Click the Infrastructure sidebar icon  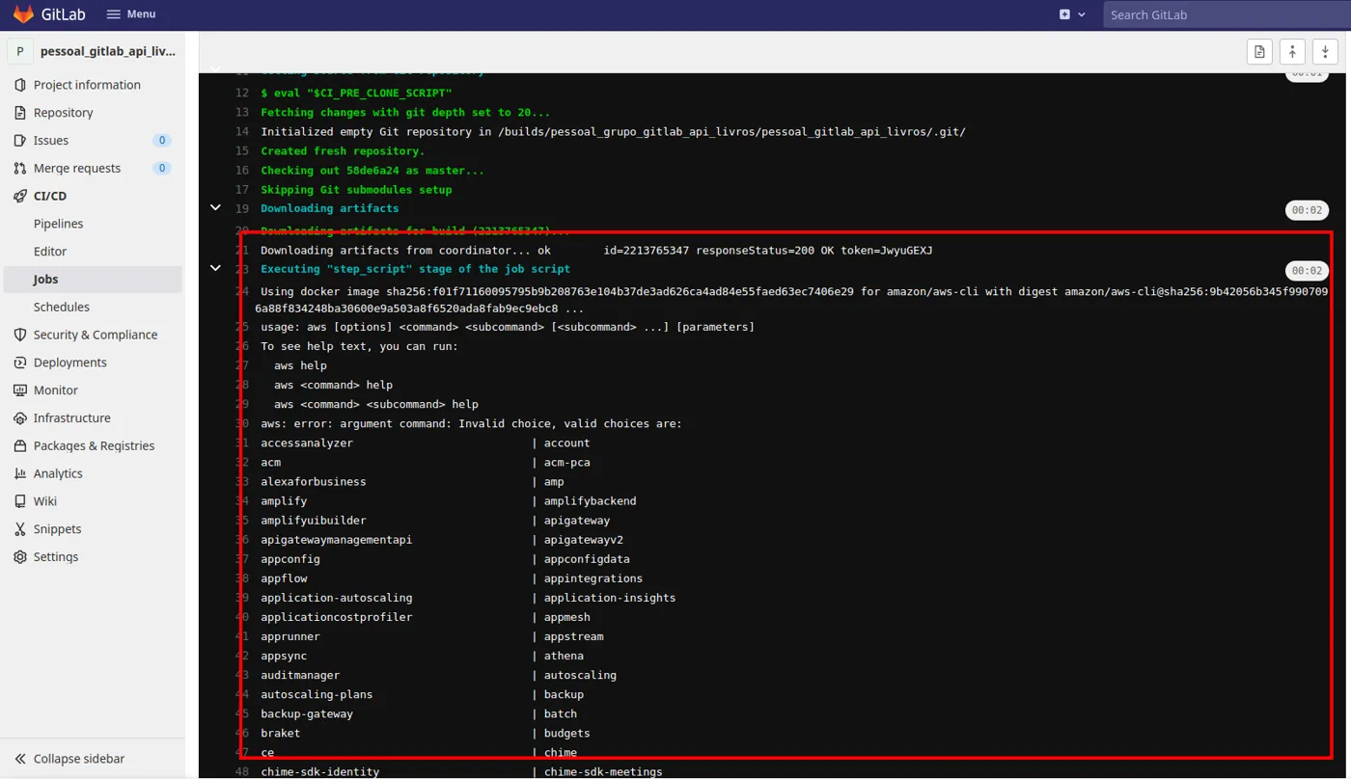[x=19, y=418]
